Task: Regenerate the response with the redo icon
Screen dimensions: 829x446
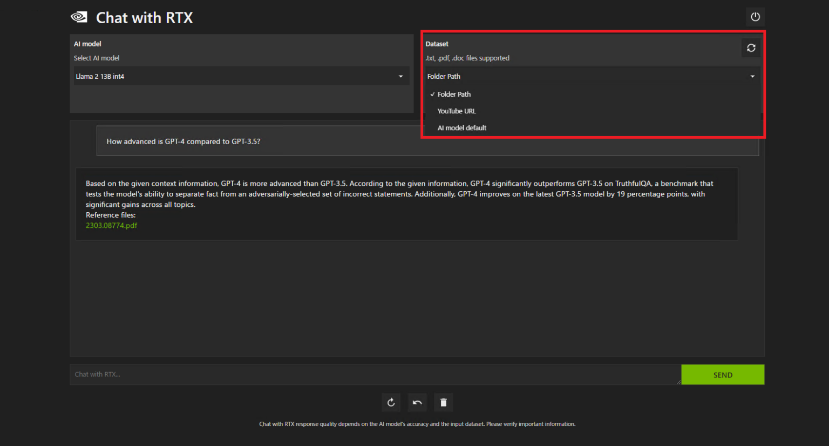Action: coord(391,402)
